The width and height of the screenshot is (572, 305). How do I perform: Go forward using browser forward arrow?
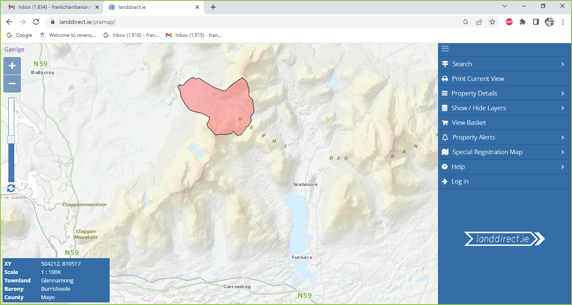[x=23, y=22]
